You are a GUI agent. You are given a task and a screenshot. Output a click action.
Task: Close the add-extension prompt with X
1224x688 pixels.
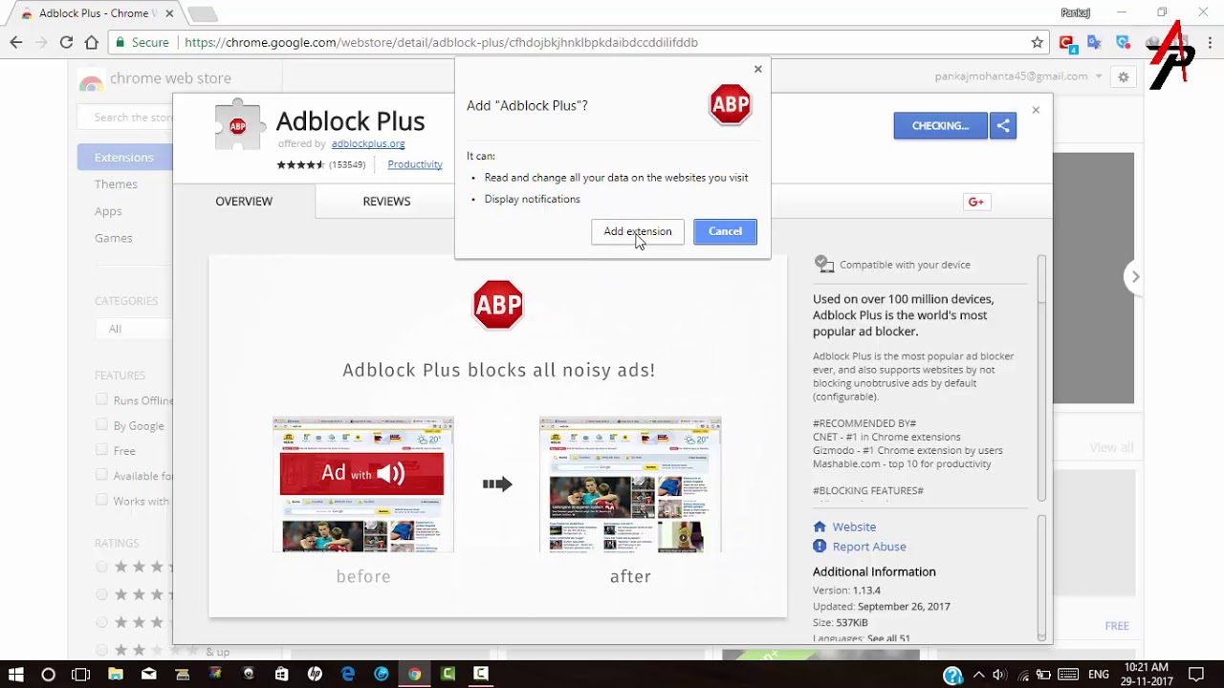(758, 69)
